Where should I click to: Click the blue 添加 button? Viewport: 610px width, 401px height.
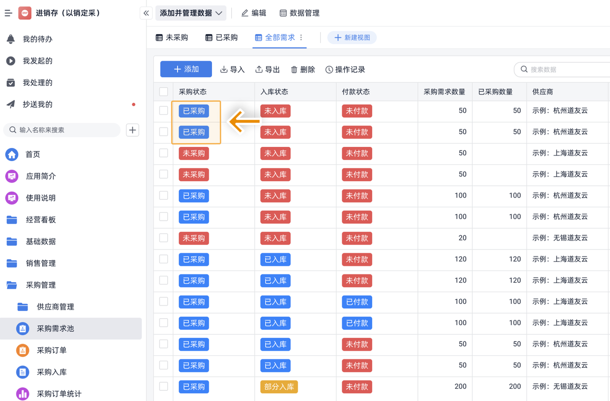tap(186, 69)
